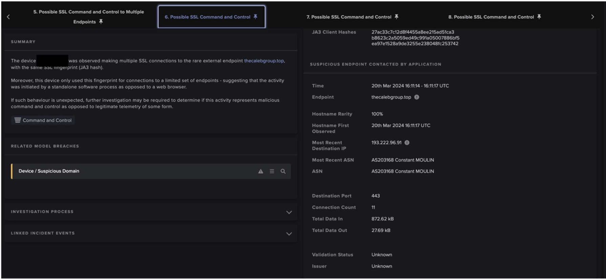The height and width of the screenshot is (279, 606).
Task: Open thecalebgroup.top link in summary
Action: 264,61
